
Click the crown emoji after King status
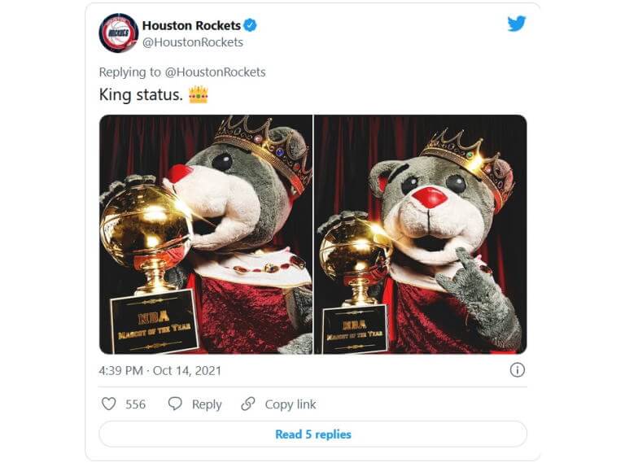[x=199, y=95]
